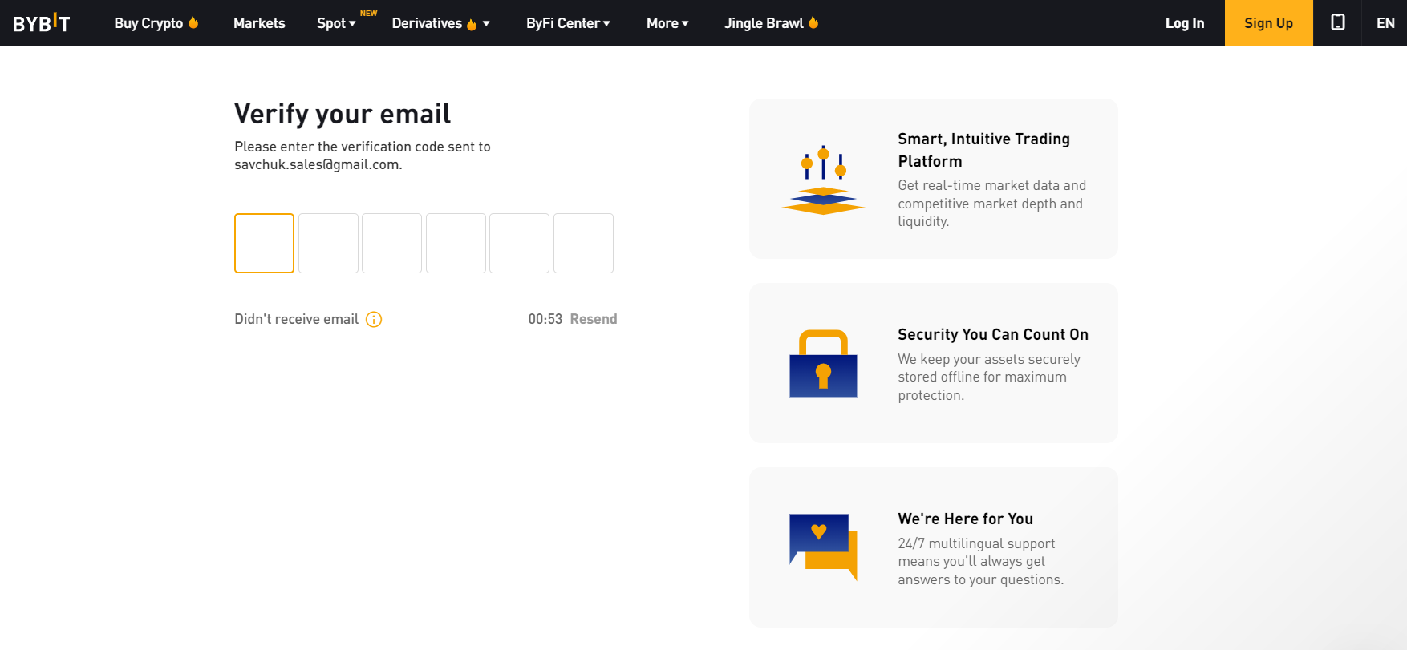Open the mobile app download icon
1407x650 pixels.
[1338, 22]
